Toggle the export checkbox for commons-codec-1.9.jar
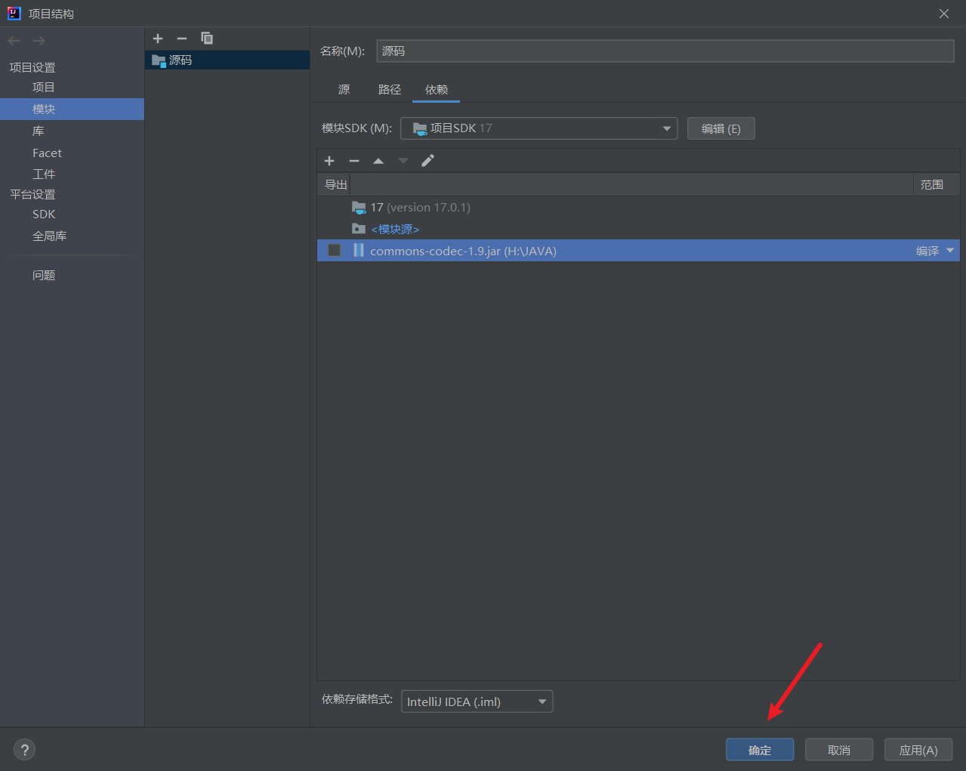 pos(334,250)
